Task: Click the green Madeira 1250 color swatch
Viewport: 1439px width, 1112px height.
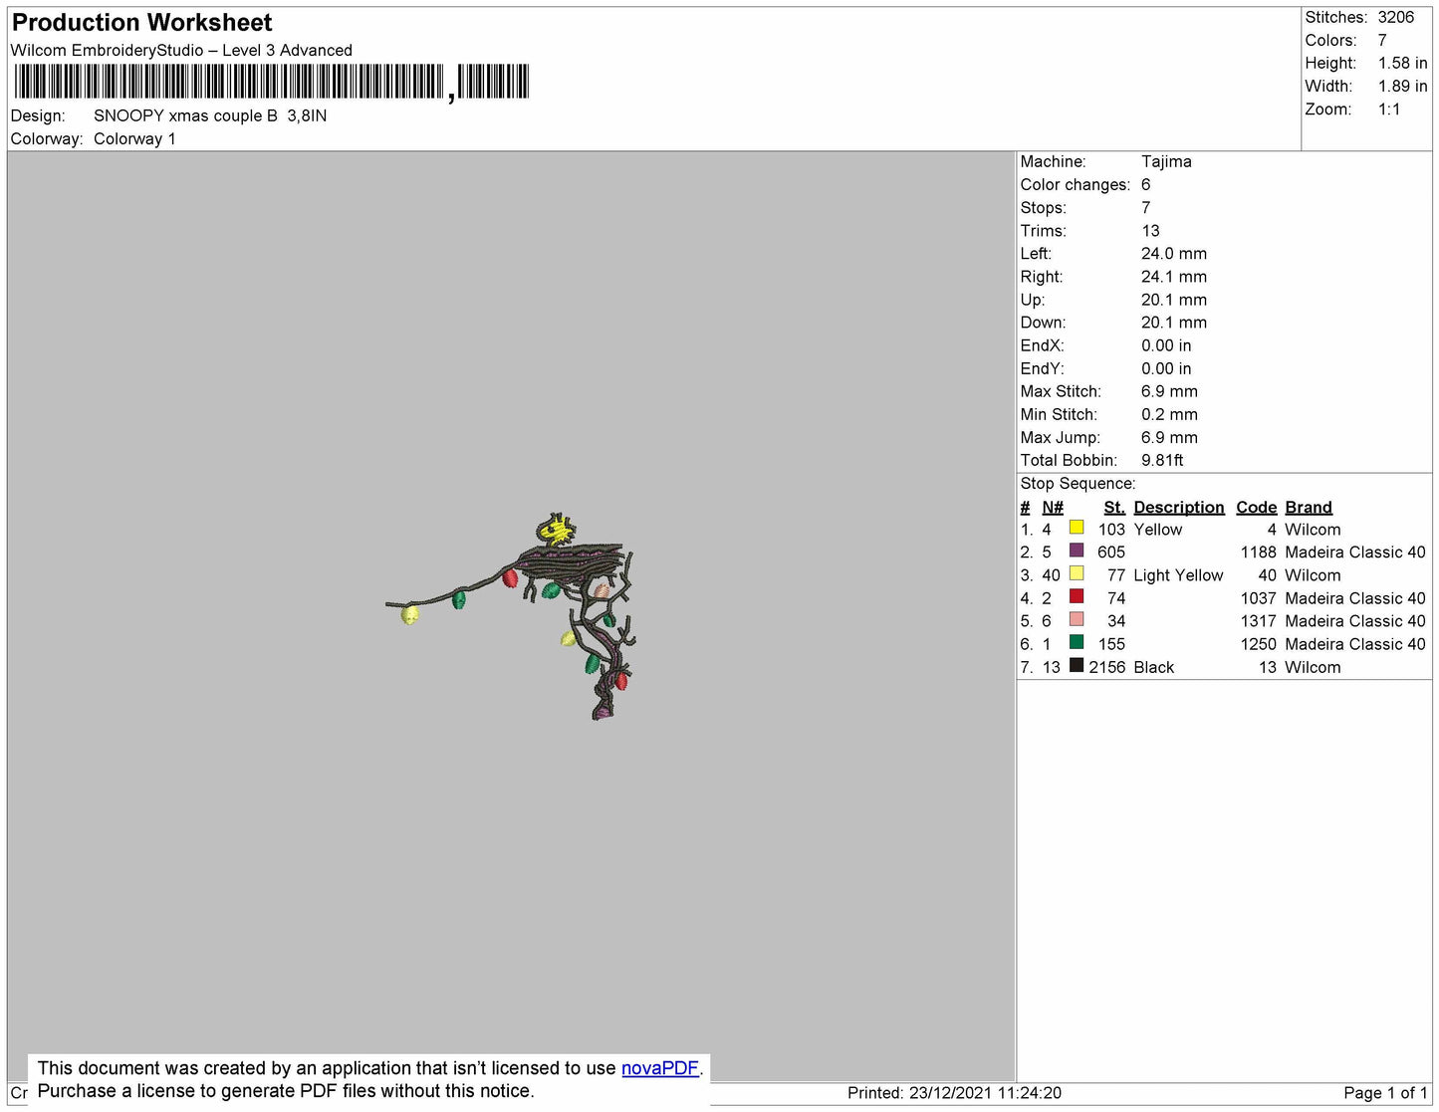Action: [x=1077, y=642]
